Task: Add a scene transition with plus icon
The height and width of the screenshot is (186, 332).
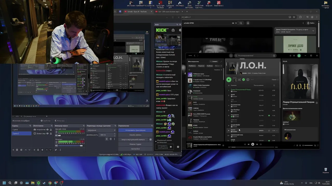Action: 106,139
